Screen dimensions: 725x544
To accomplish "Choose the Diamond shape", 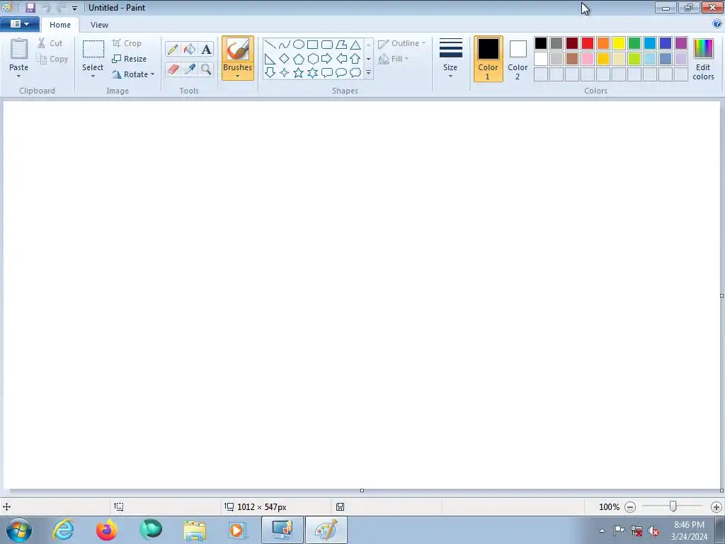I will pyautogui.click(x=285, y=59).
